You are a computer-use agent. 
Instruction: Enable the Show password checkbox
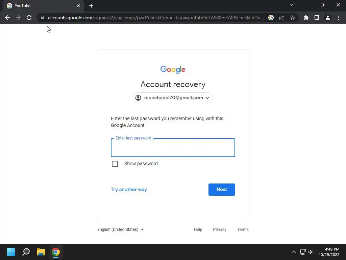115,164
